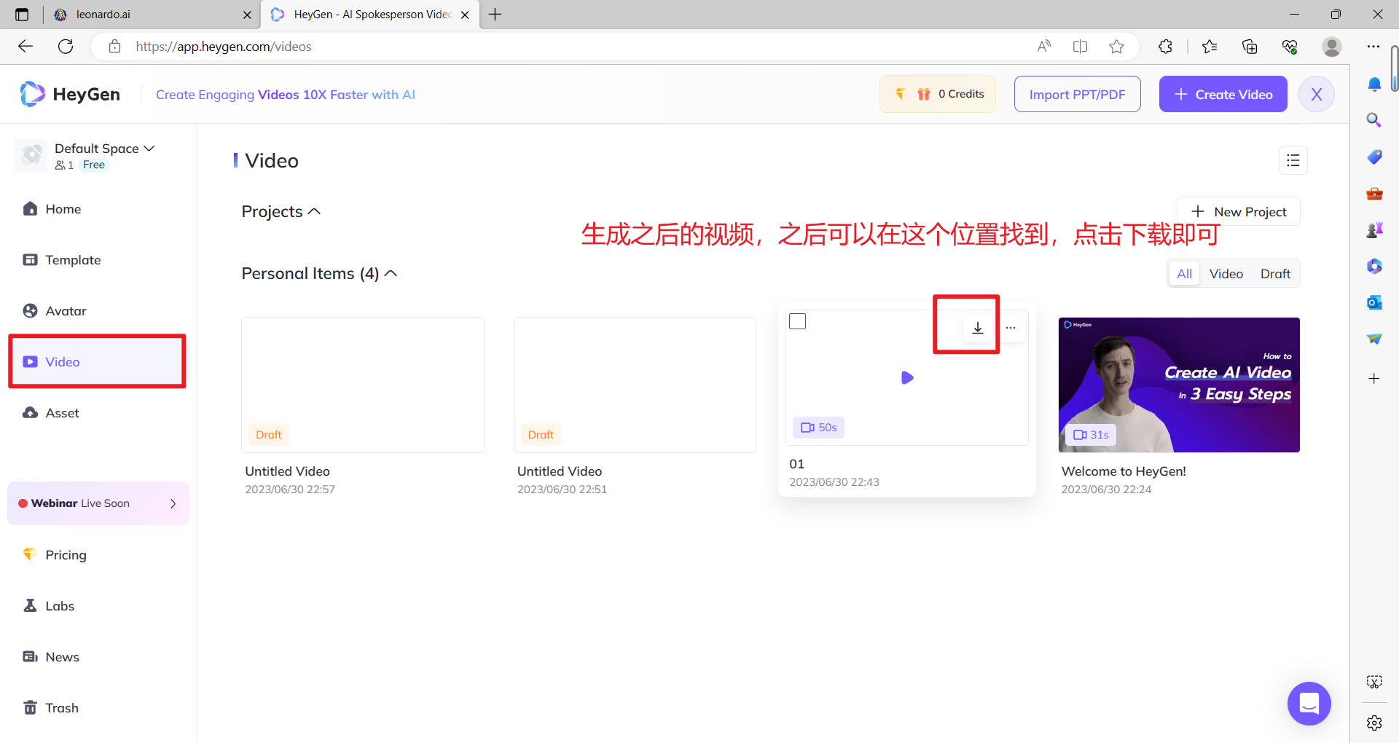
Task: Open tab actions menu
Action: click(x=22, y=15)
